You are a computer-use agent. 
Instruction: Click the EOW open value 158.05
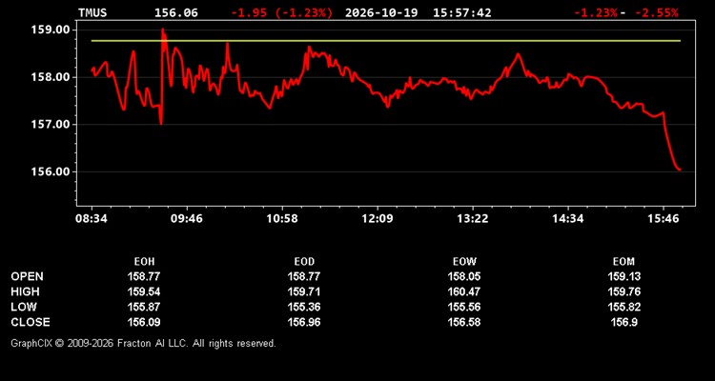(x=464, y=276)
